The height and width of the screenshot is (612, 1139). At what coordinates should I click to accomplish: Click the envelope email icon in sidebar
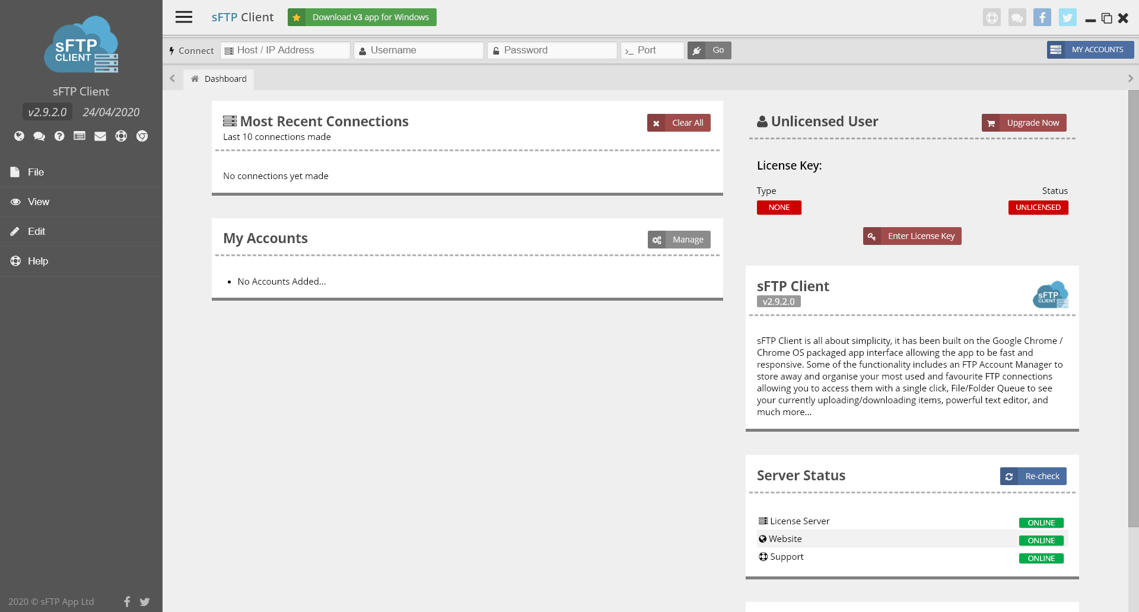click(100, 136)
